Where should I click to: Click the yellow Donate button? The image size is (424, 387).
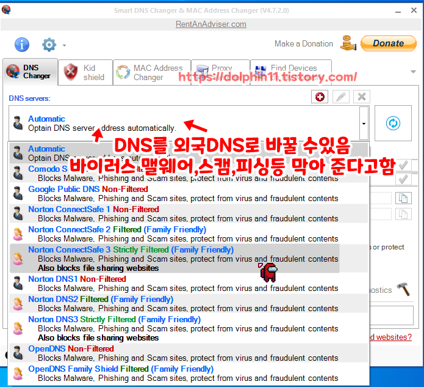pos(388,43)
